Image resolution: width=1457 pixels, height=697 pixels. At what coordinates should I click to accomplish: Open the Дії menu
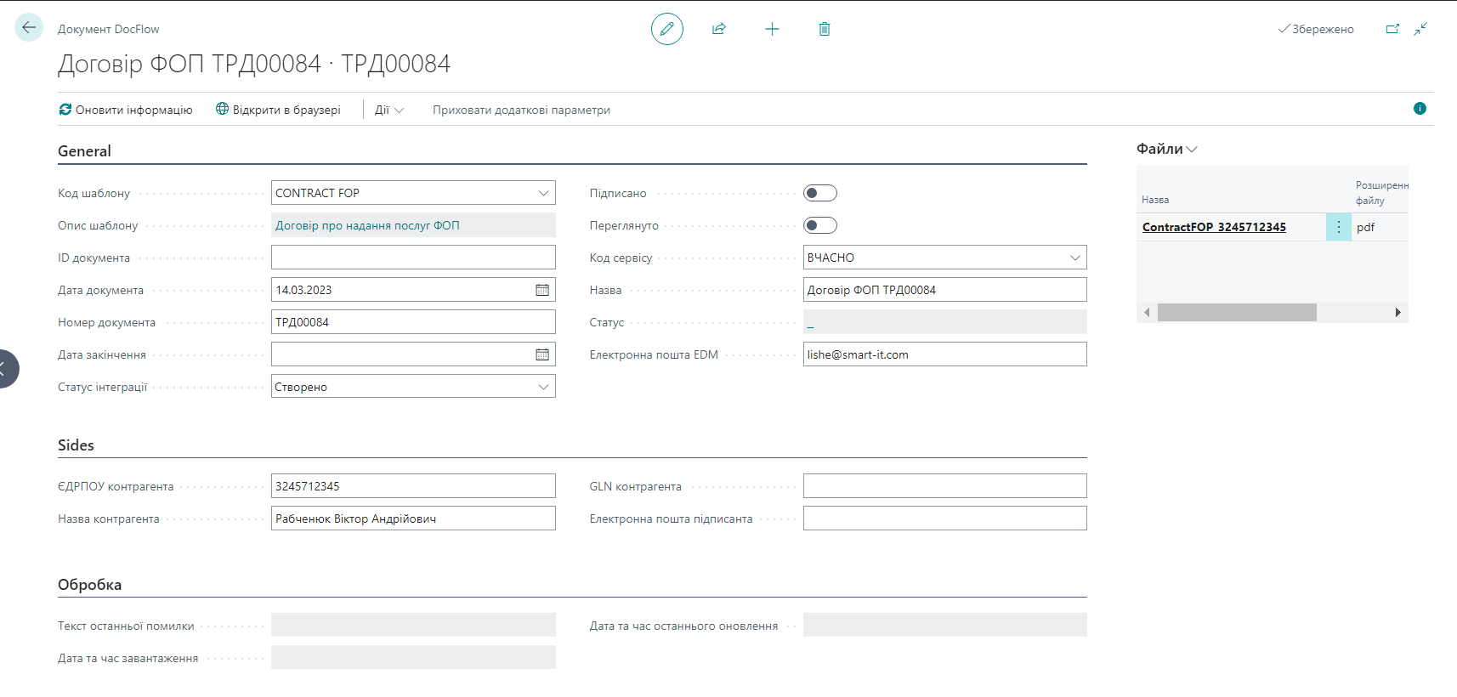tap(388, 110)
